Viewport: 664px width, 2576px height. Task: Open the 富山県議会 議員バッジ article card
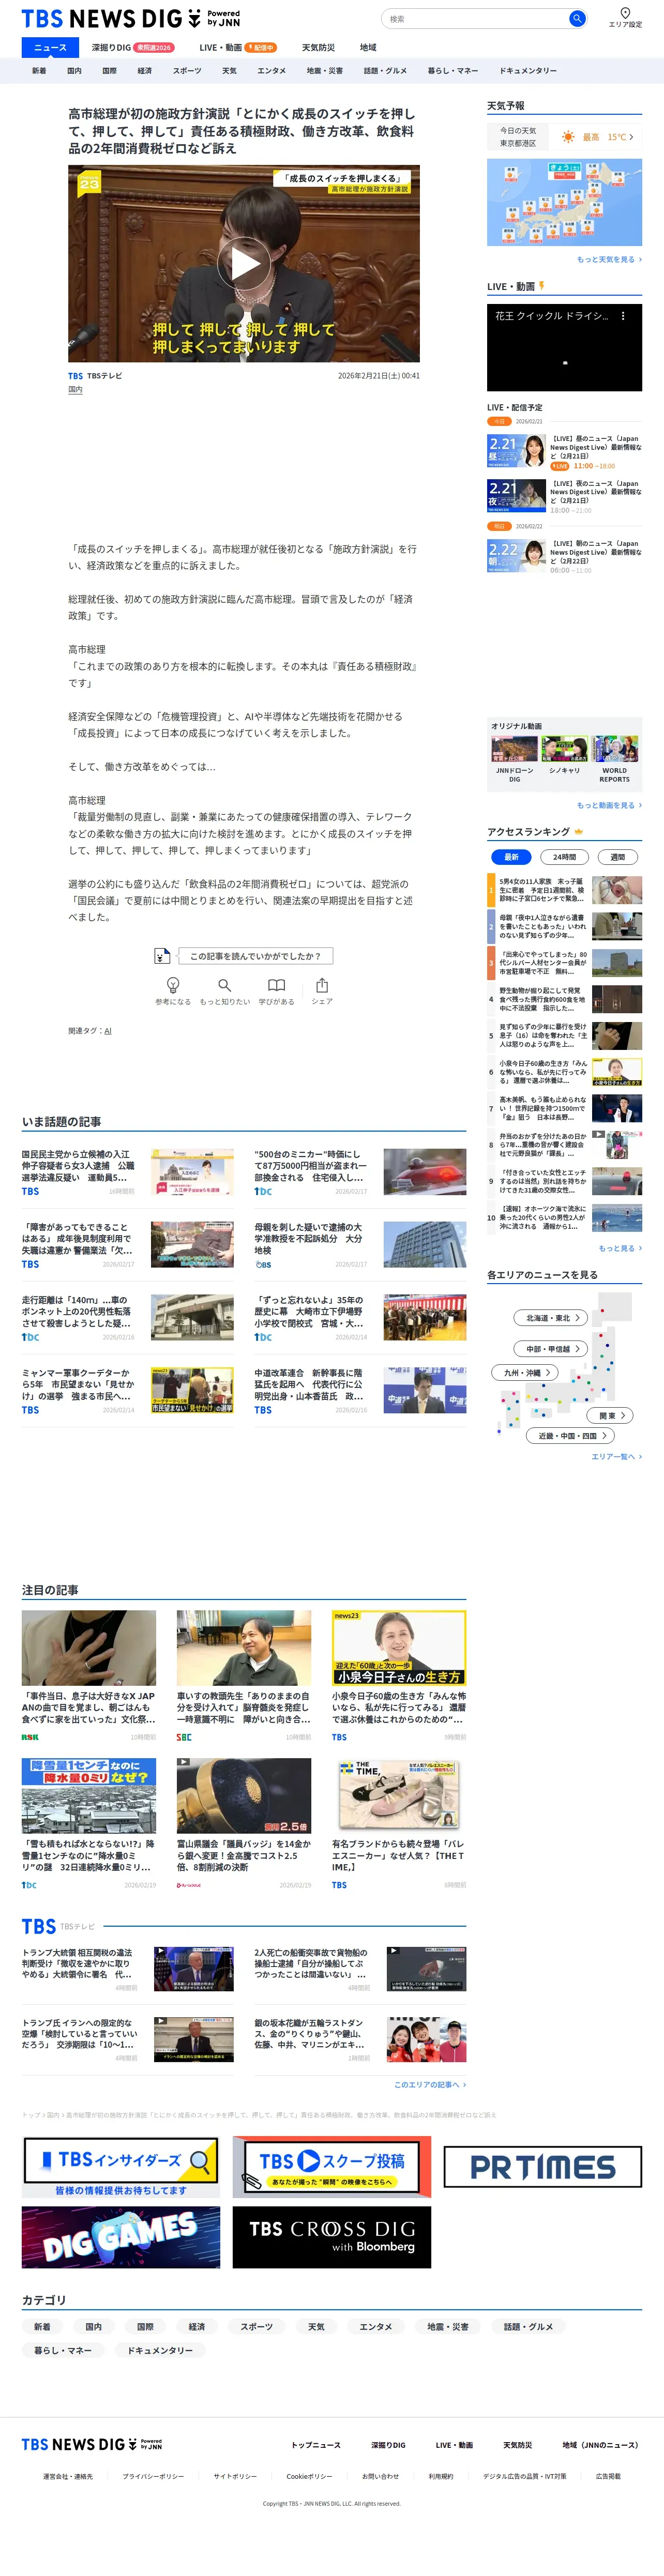(244, 1824)
